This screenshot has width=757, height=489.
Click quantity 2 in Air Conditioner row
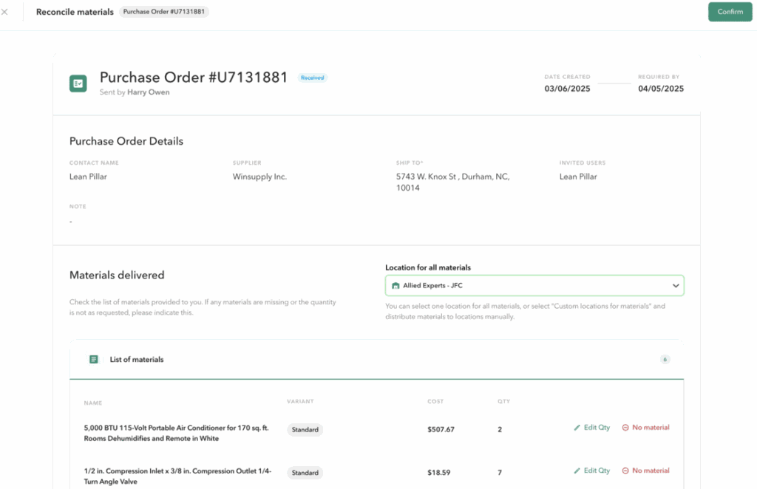(x=500, y=429)
